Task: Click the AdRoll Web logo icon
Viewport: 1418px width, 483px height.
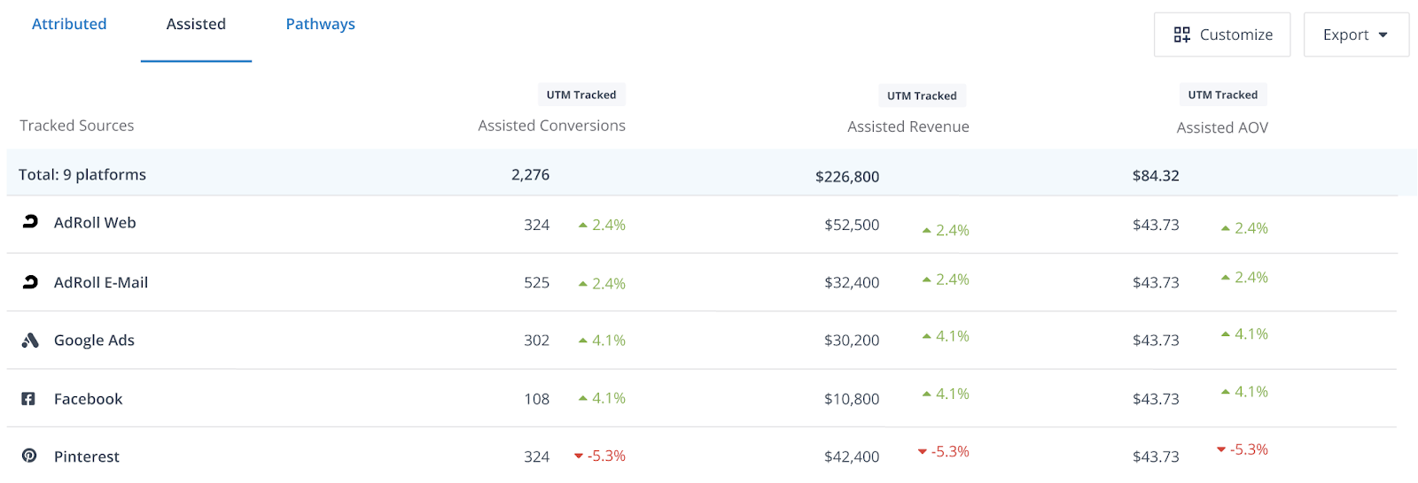Action: tap(30, 222)
